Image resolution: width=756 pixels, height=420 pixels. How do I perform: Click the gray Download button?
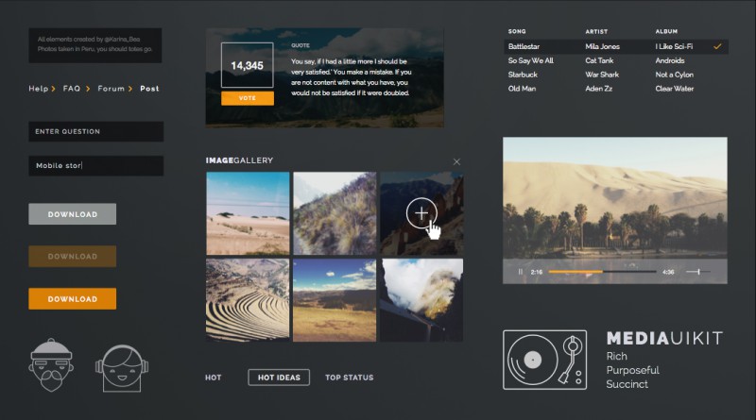(x=73, y=214)
